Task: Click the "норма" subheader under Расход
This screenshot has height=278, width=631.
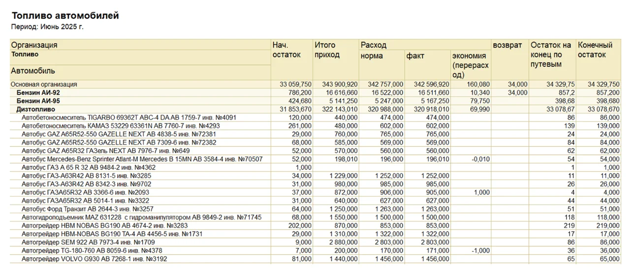Action: point(372,56)
